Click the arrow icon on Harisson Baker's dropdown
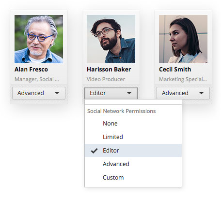Screen dimensions: 222x197 coord(129,93)
